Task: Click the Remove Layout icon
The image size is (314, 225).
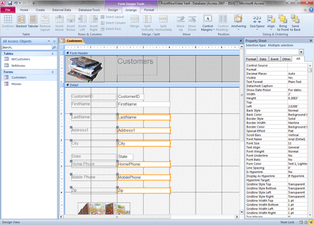Action: 45,23
